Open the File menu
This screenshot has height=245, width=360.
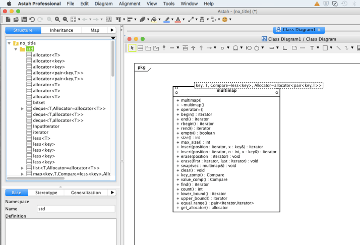click(71, 4)
